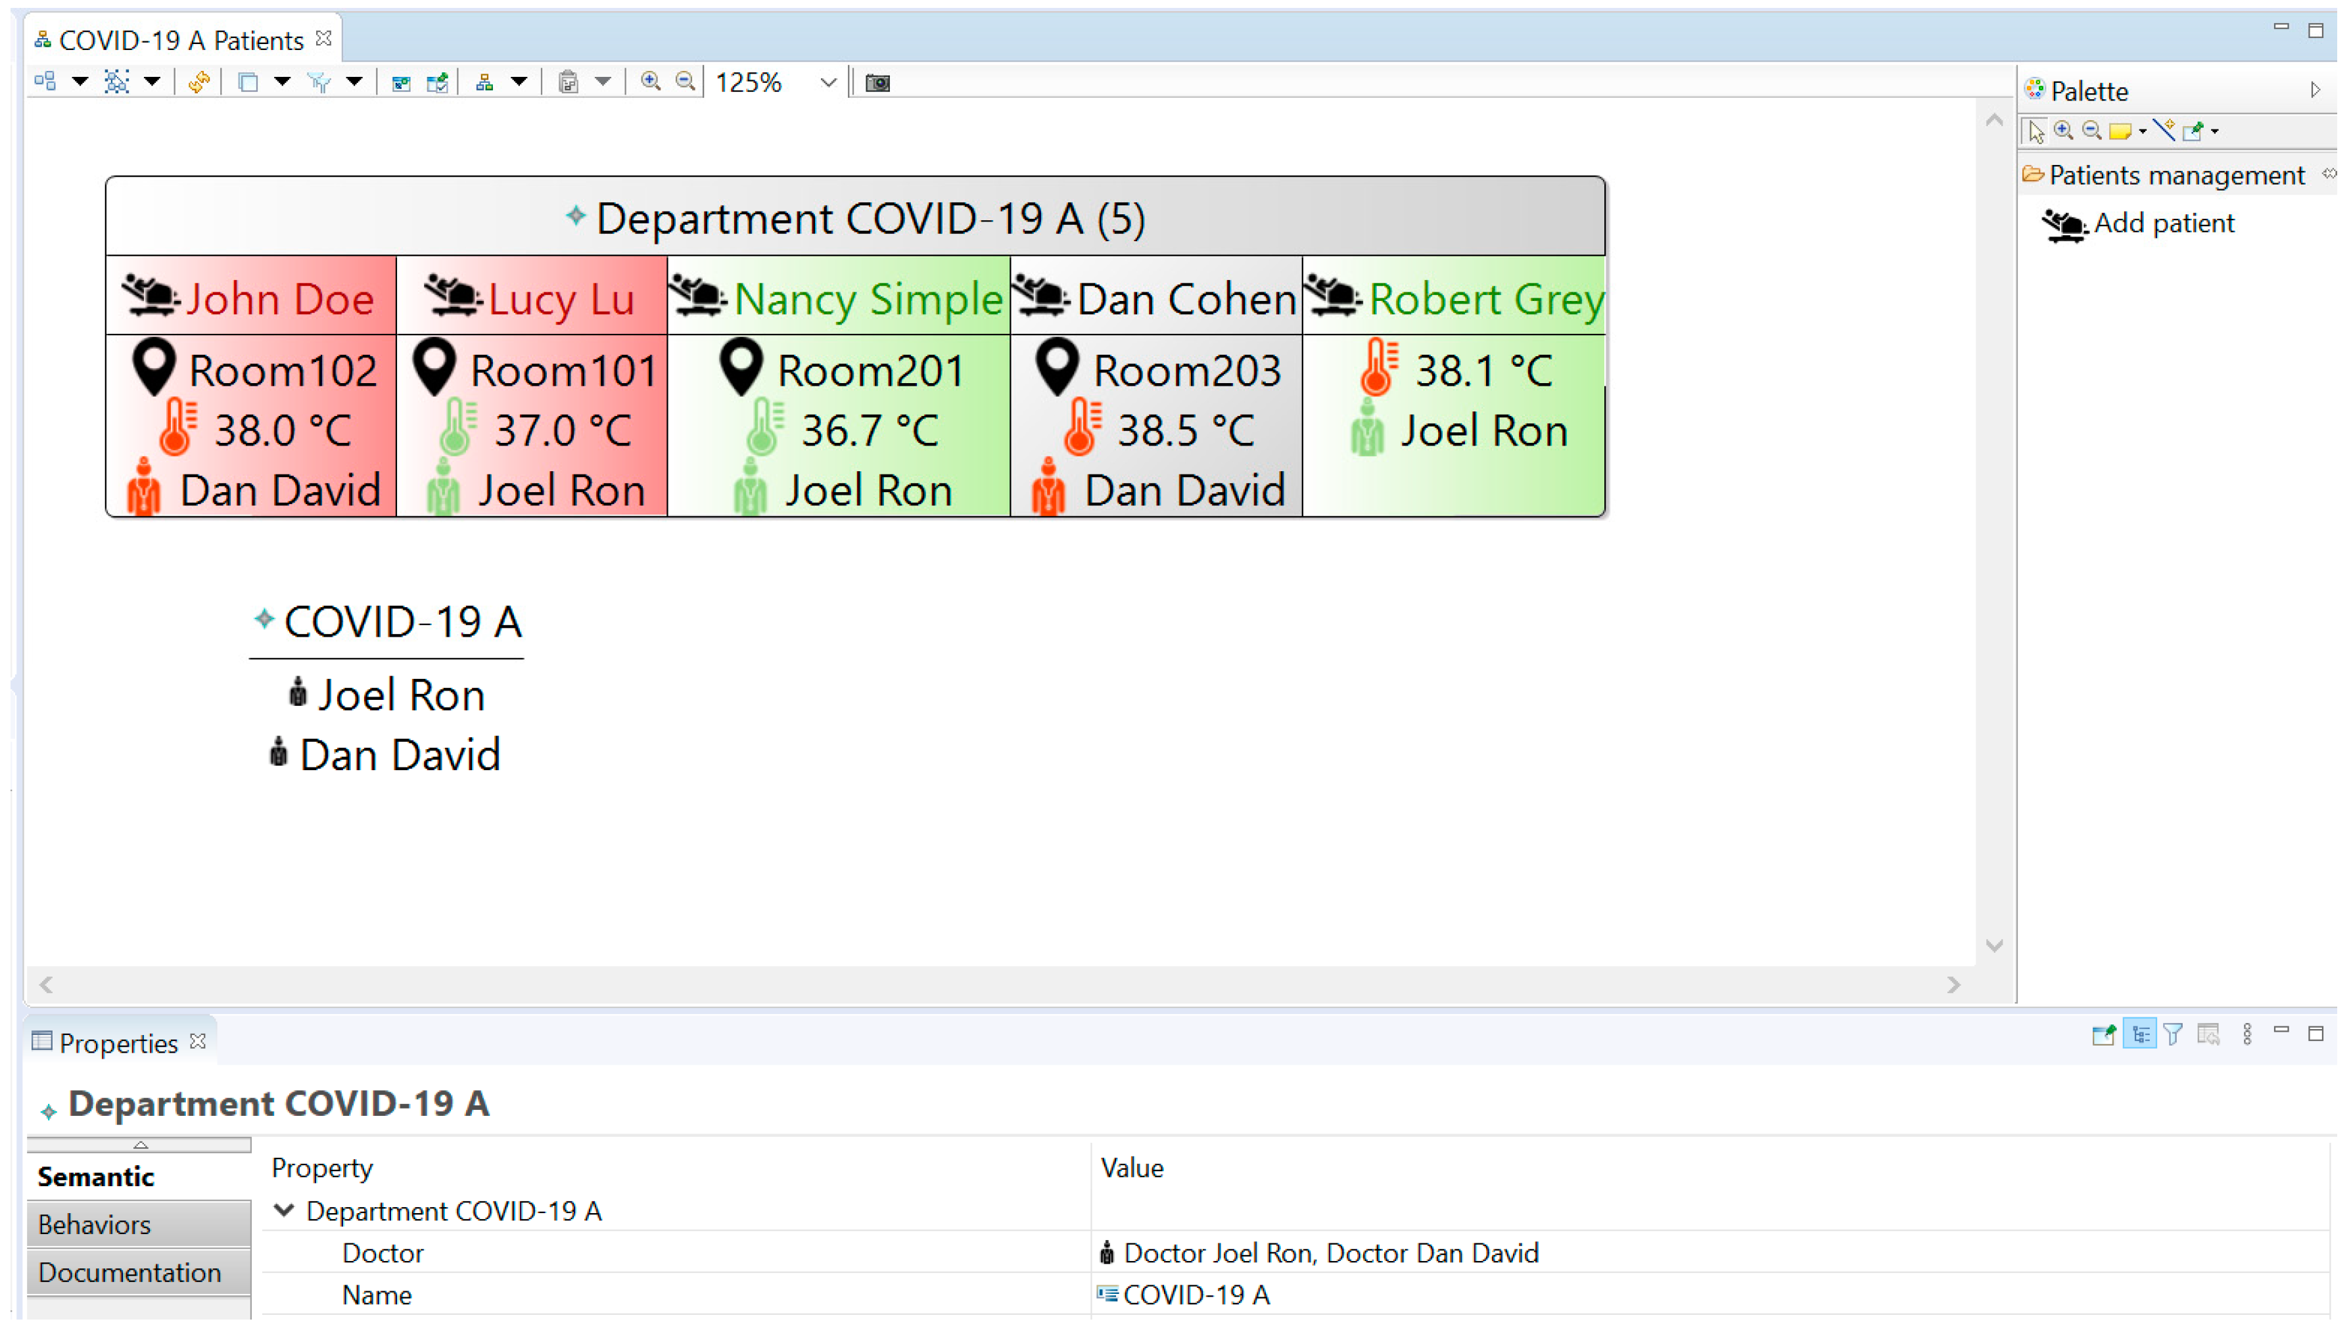2351x1334 pixels.
Task: Open the Documentation properties tab
Action: (x=129, y=1273)
